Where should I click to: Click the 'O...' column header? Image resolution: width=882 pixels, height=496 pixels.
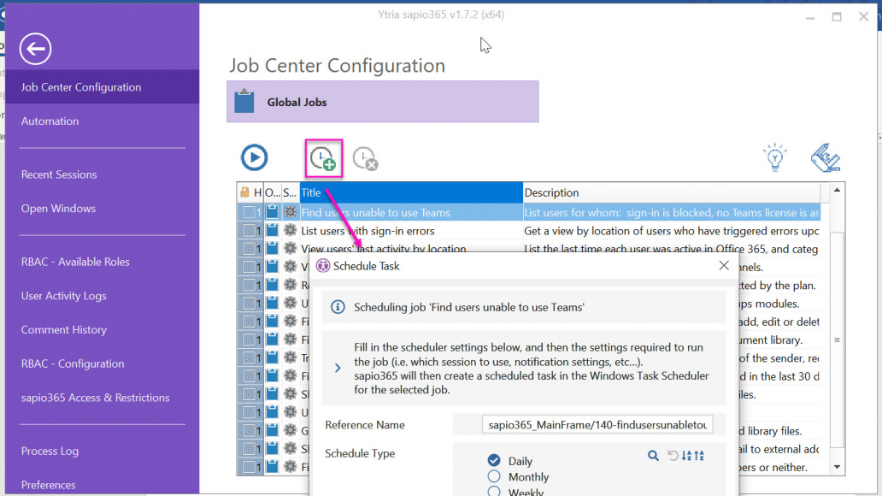pos(273,192)
